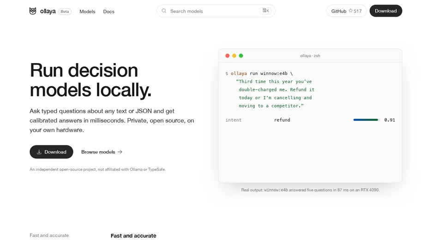Click the Beta badge
This screenshot has height=243, width=432.
65,12
